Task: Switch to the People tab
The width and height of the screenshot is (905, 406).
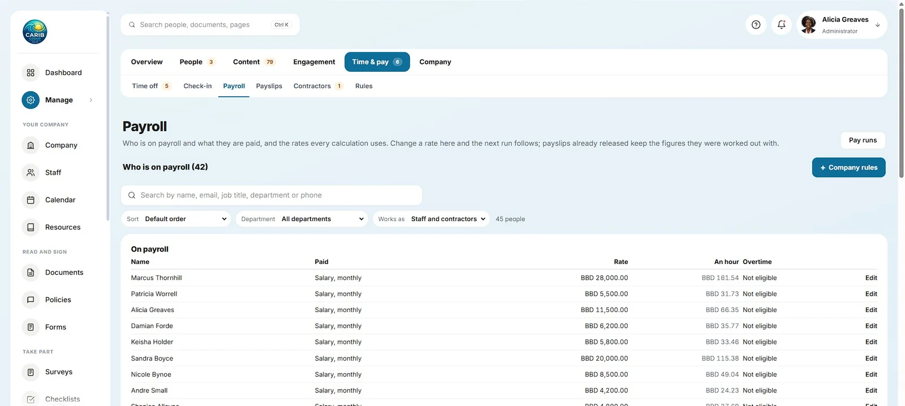Action: [197, 62]
